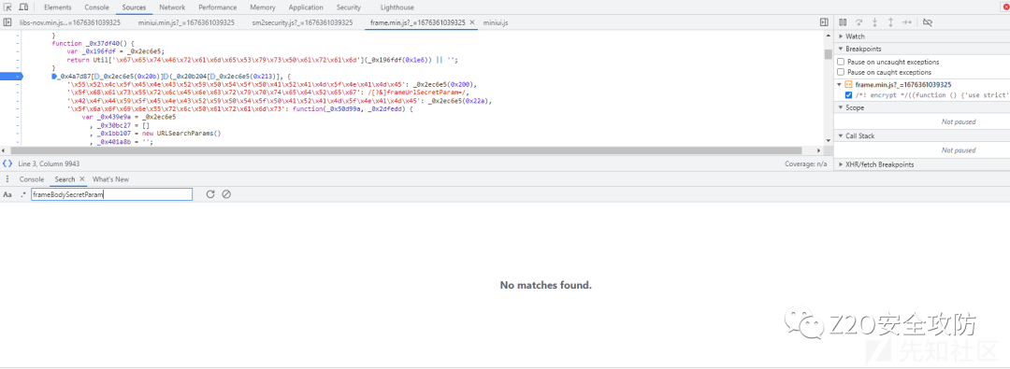Hide the debugger sidebar icon
Image resolution: width=1010 pixels, height=369 pixels.
click(824, 22)
